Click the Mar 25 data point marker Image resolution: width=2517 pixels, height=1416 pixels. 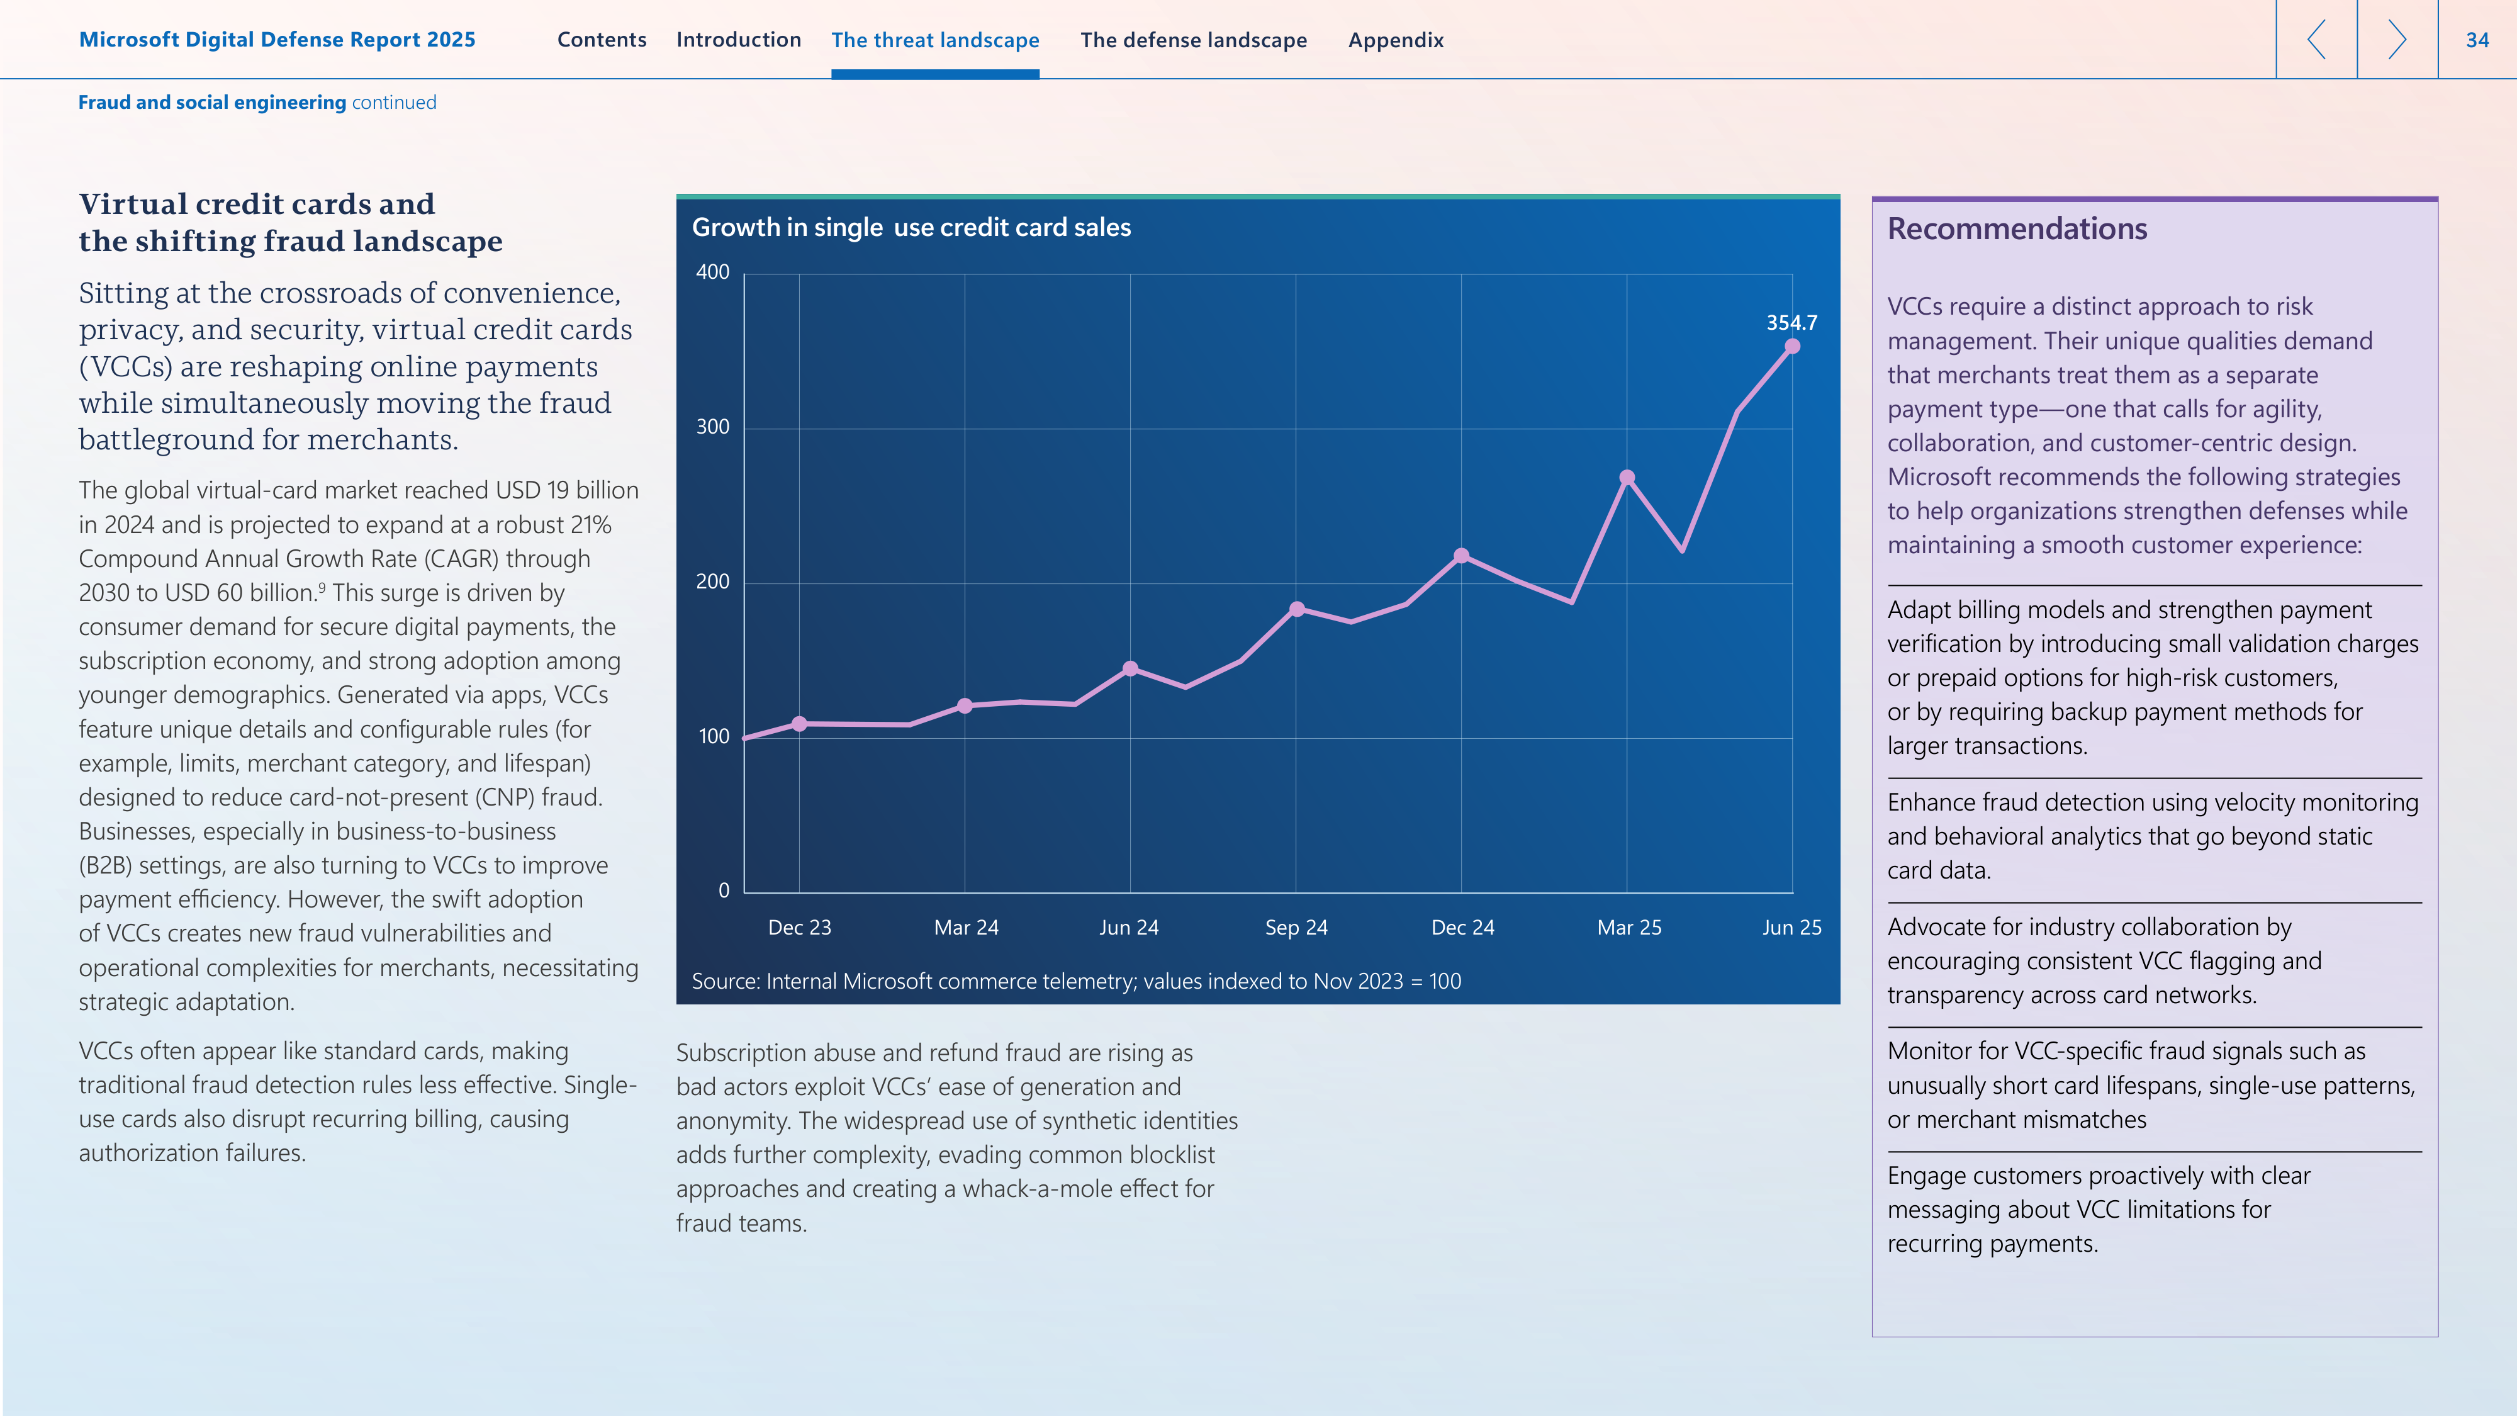tap(1627, 478)
